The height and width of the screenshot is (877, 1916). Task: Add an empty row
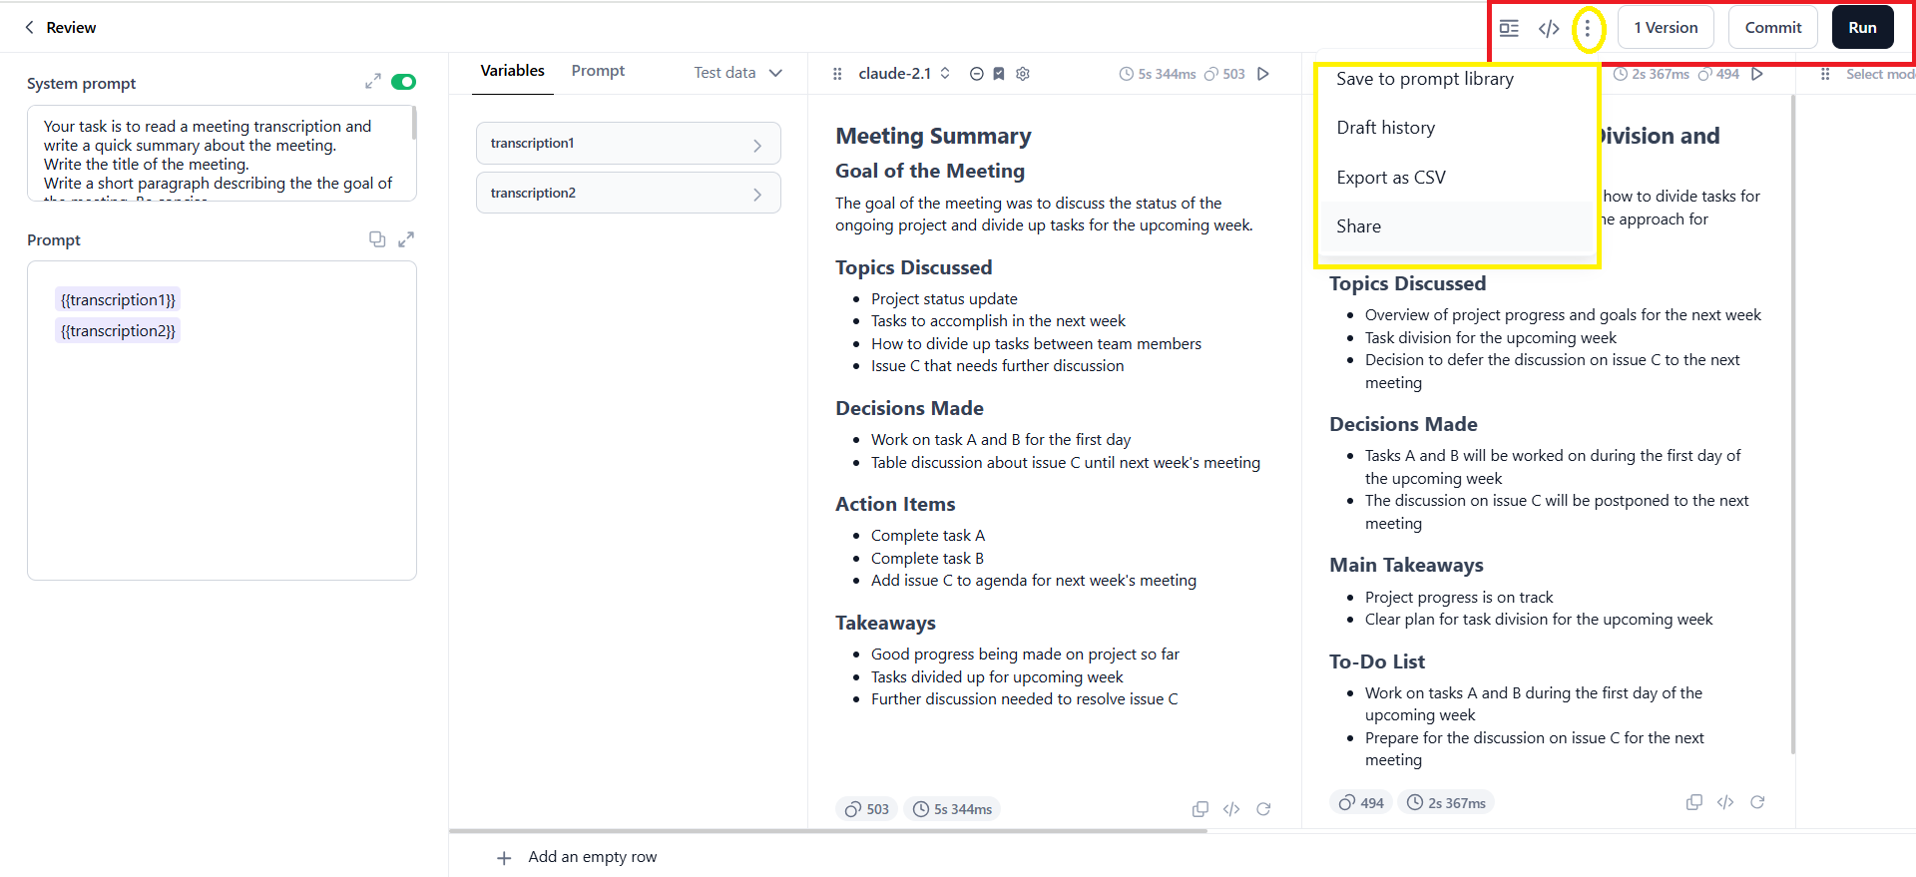pos(578,857)
